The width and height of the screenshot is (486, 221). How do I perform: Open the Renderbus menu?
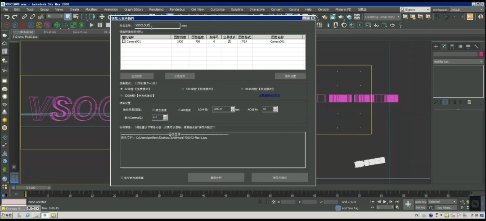177,9
